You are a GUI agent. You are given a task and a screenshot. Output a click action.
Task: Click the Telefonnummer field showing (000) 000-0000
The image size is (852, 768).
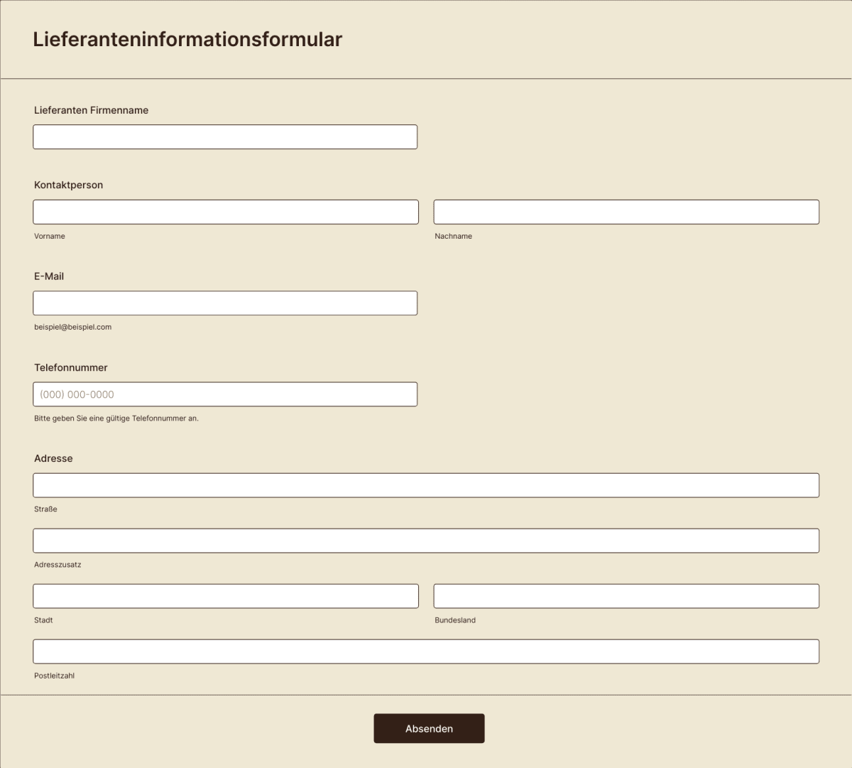coord(225,394)
